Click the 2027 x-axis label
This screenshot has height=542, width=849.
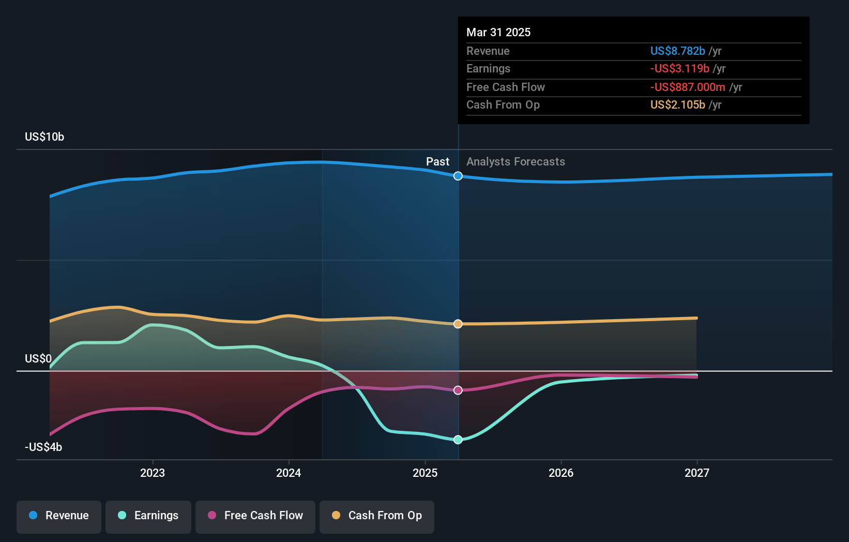point(697,473)
